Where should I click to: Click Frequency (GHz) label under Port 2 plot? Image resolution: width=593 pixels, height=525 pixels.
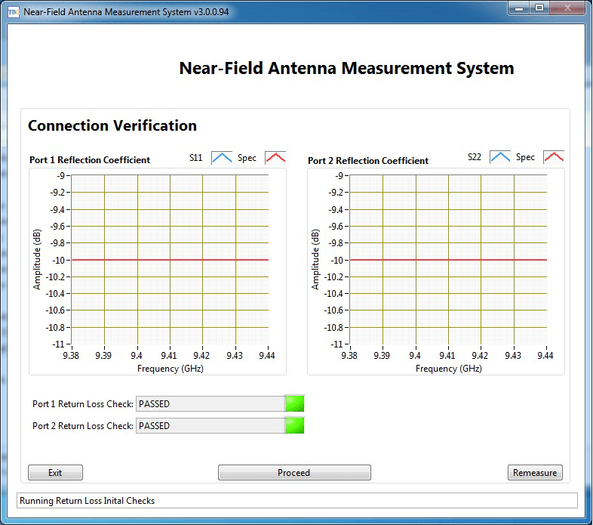[x=449, y=369]
